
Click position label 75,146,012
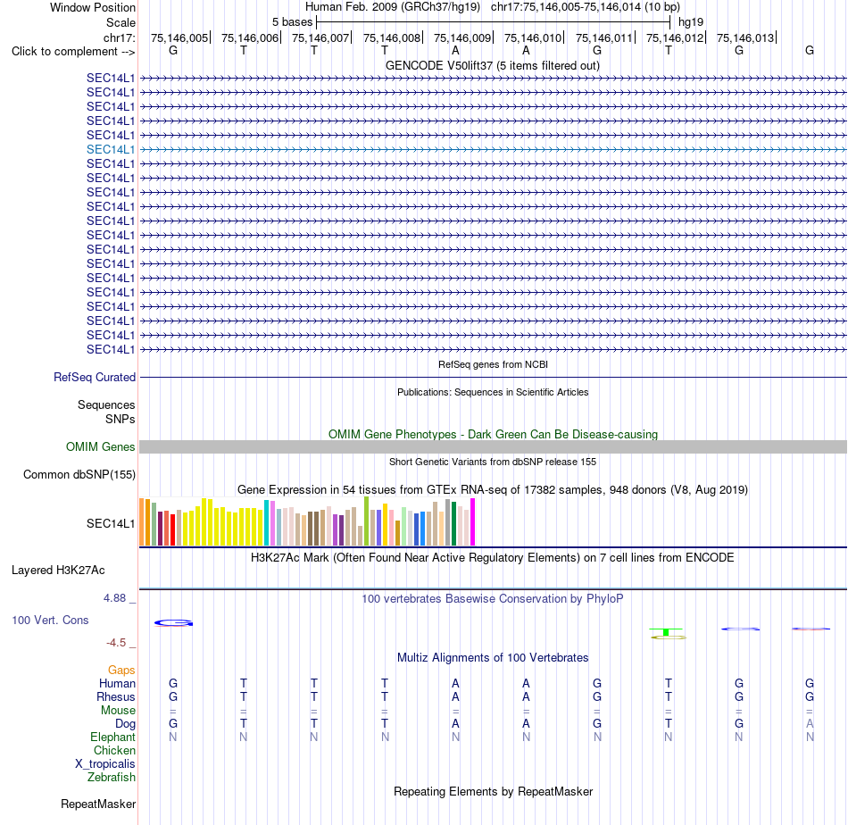tap(675, 37)
